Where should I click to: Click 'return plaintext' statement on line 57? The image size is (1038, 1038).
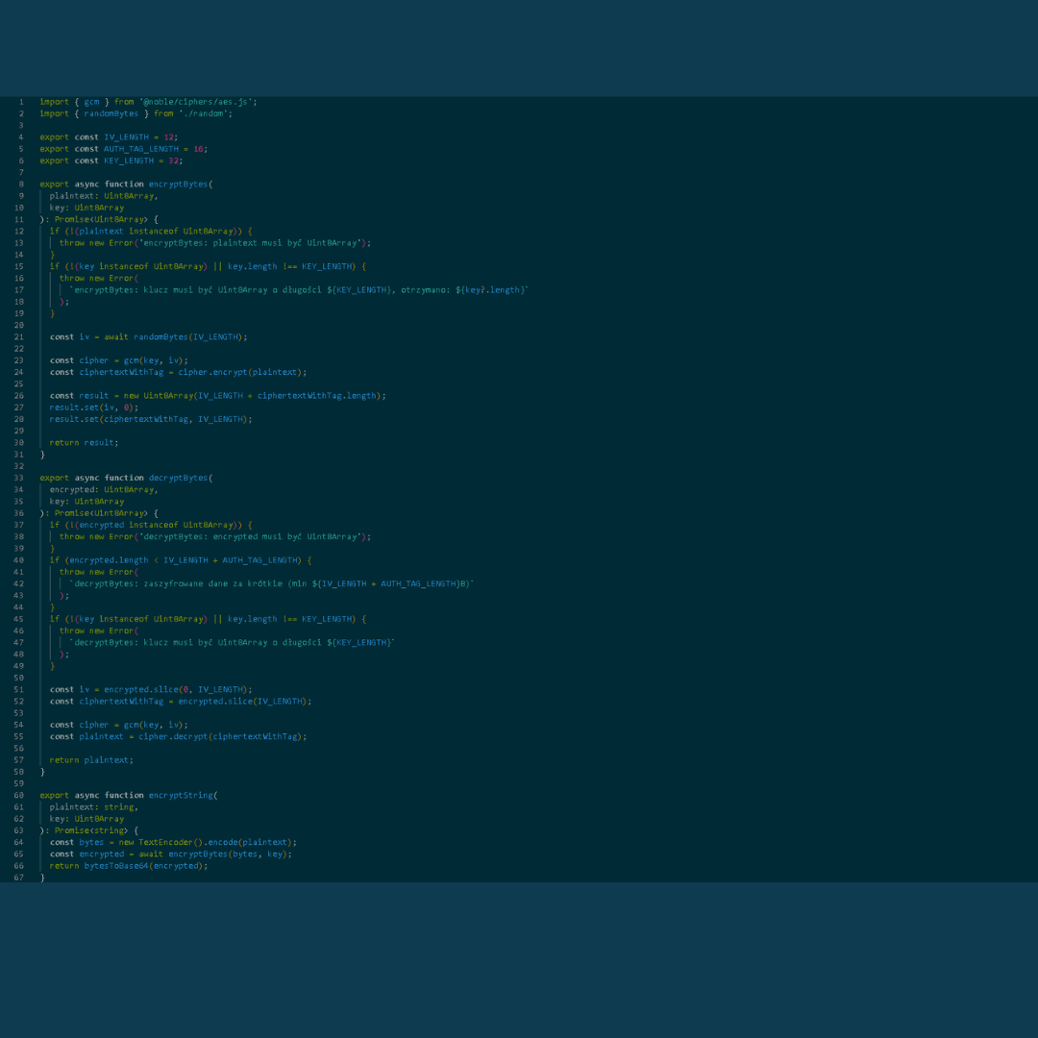point(91,760)
